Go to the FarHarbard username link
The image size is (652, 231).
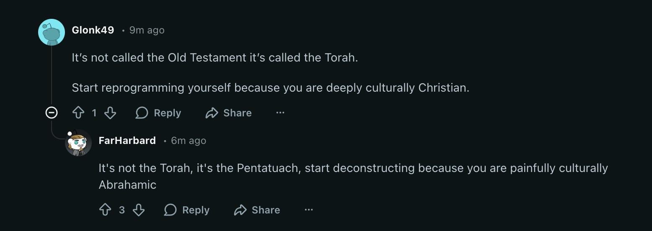pyautogui.click(x=127, y=141)
